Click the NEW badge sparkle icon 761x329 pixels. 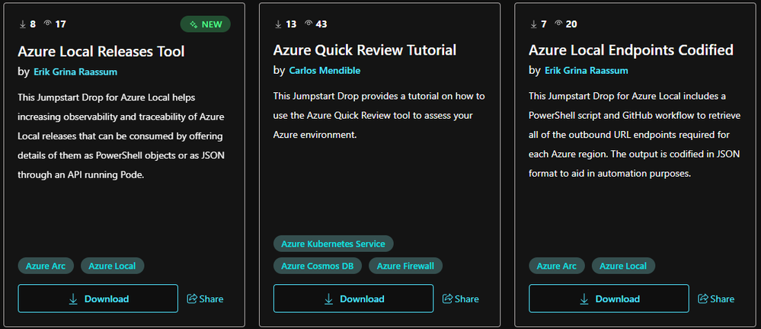click(193, 24)
